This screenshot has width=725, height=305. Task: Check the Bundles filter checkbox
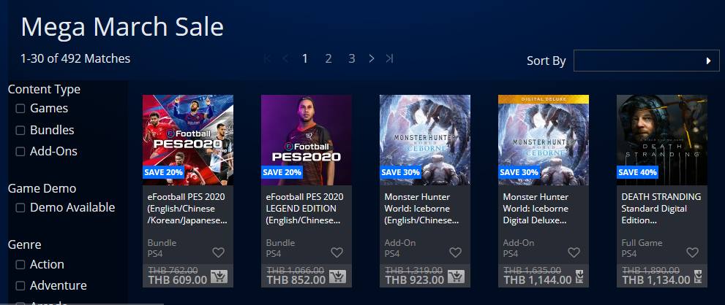point(20,131)
